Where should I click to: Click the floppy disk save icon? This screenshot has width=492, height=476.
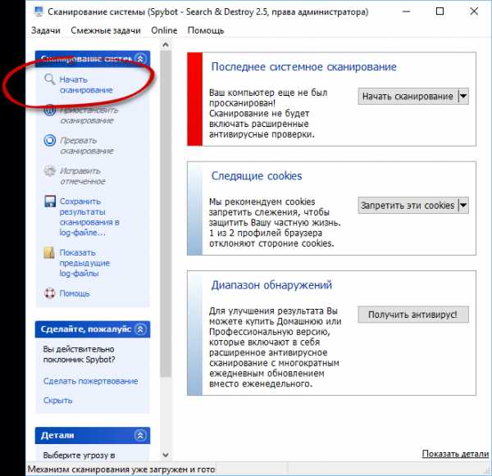click(x=49, y=202)
